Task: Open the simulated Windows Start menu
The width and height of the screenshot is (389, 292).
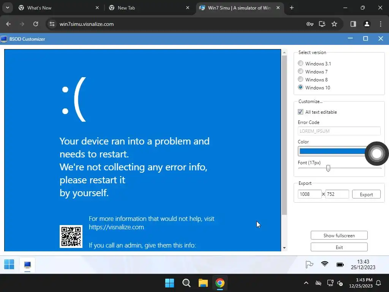Action: click(x=9, y=265)
